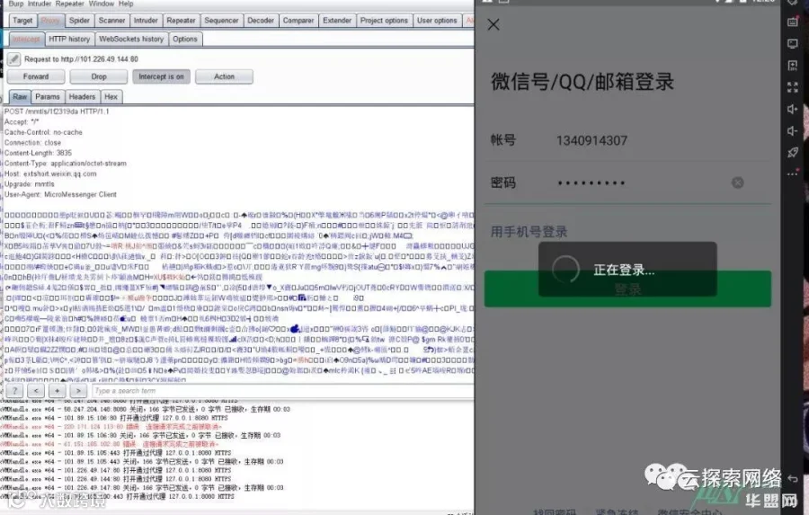Click the search help question mark button

(x=15, y=391)
